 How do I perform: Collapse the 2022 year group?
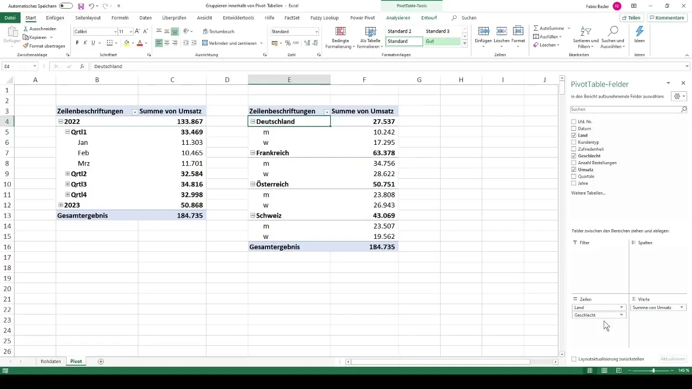tap(60, 122)
